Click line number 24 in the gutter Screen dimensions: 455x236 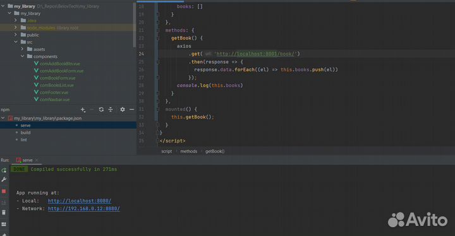click(142, 54)
